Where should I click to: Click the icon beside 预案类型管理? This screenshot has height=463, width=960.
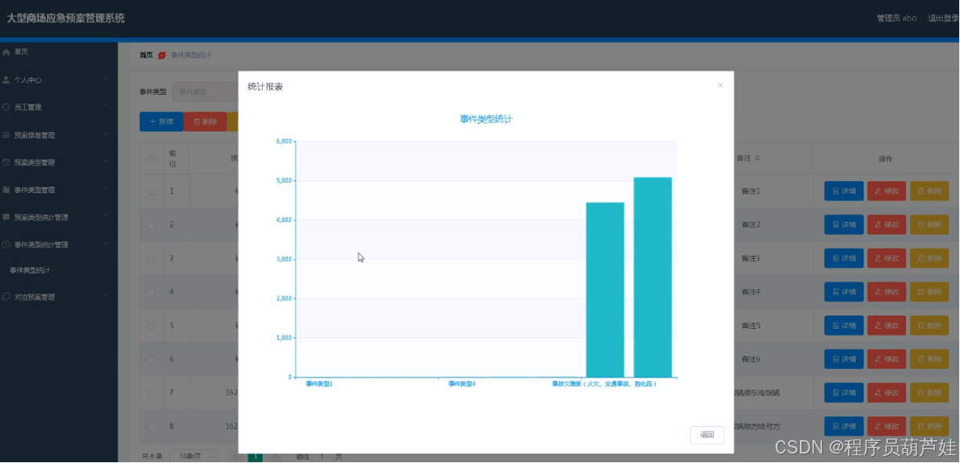6,162
